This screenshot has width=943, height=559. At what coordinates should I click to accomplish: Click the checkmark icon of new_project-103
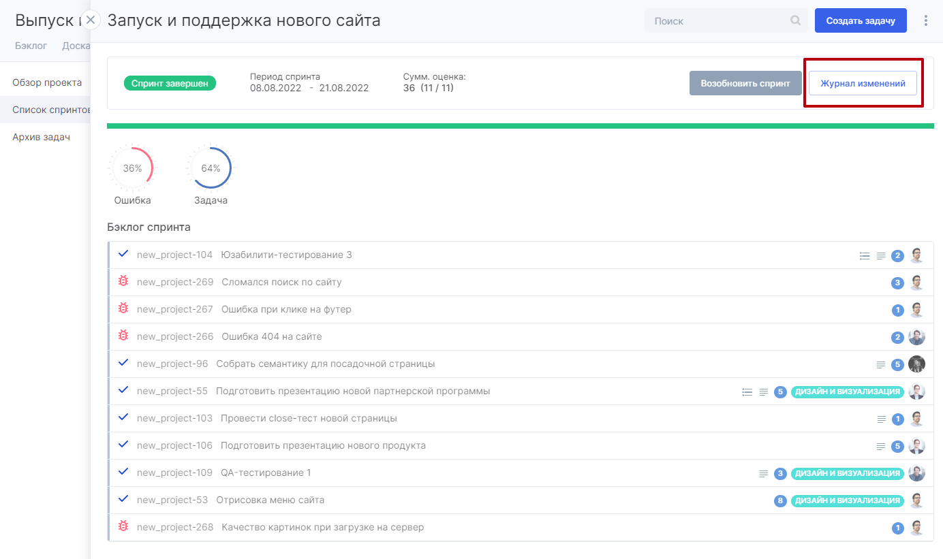coord(123,417)
